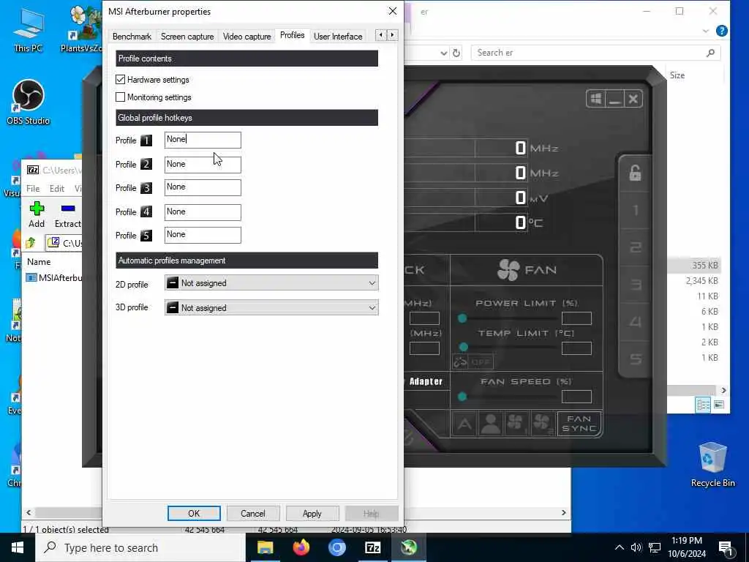Select Afterburner profile slot 2

[x=636, y=247]
